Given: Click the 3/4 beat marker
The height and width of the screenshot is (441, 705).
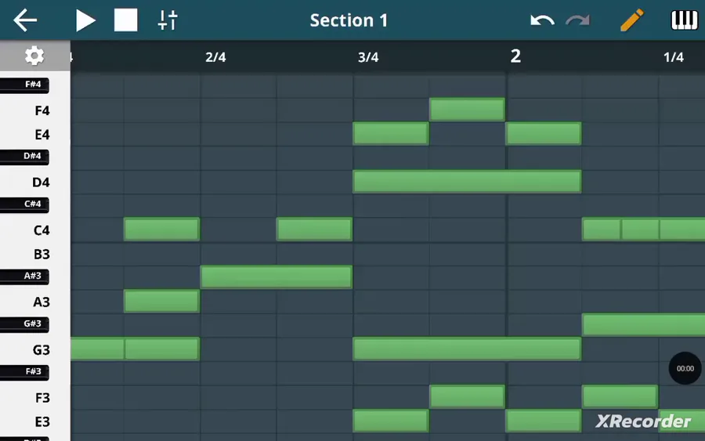Looking at the screenshot, I should pos(368,57).
